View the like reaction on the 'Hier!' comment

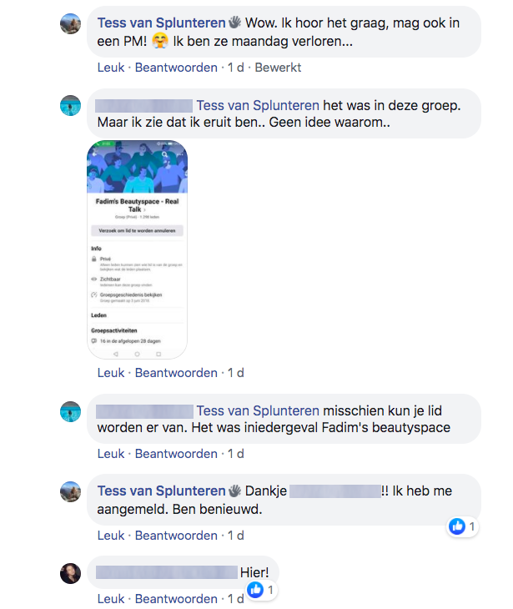(x=255, y=590)
